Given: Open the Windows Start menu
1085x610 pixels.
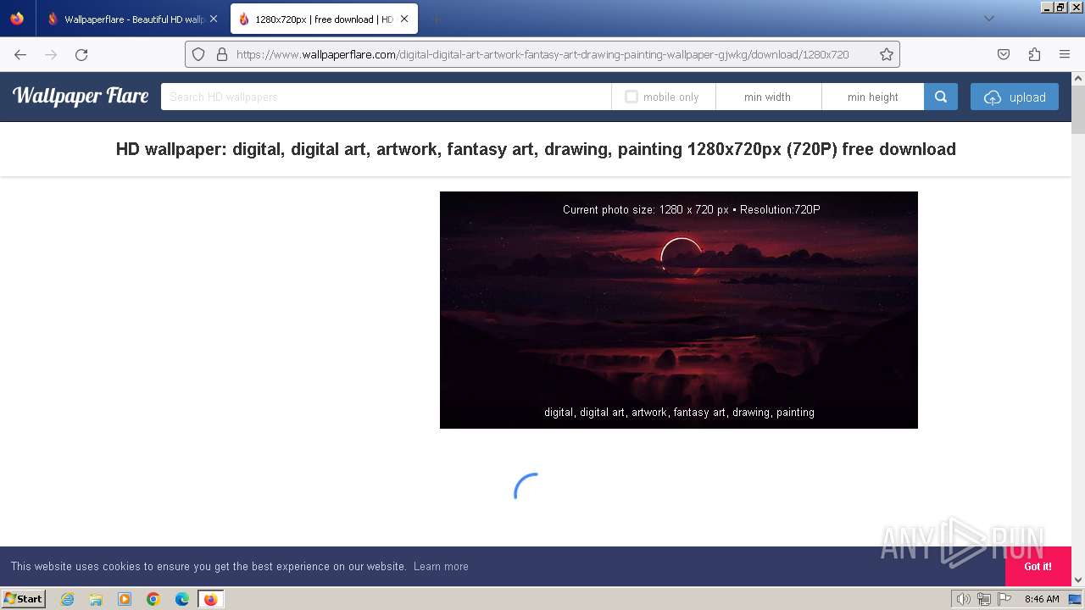Looking at the screenshot, I should click(24, 598).
